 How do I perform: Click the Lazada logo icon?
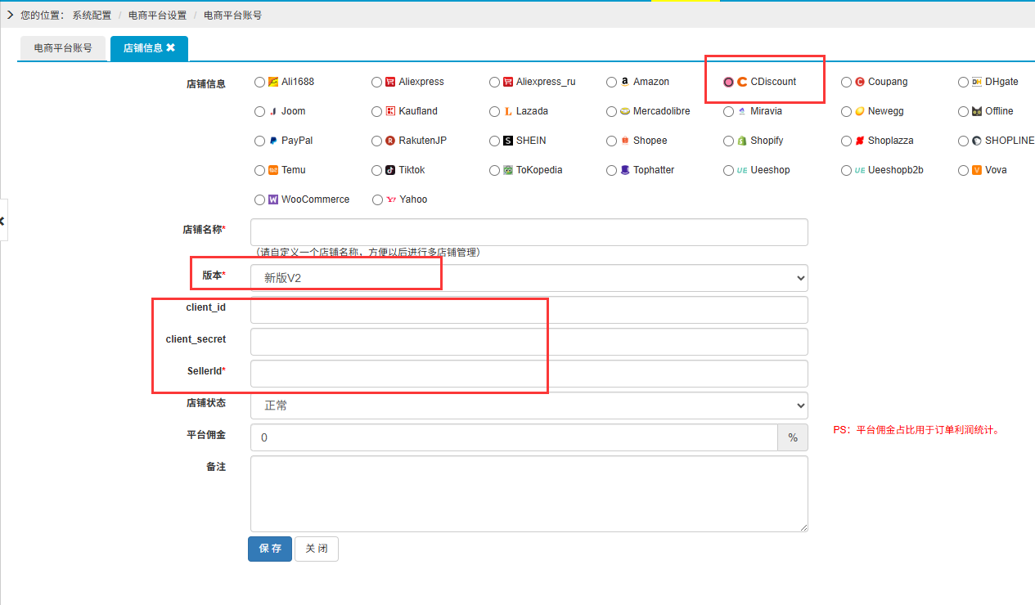pos(508,111)
